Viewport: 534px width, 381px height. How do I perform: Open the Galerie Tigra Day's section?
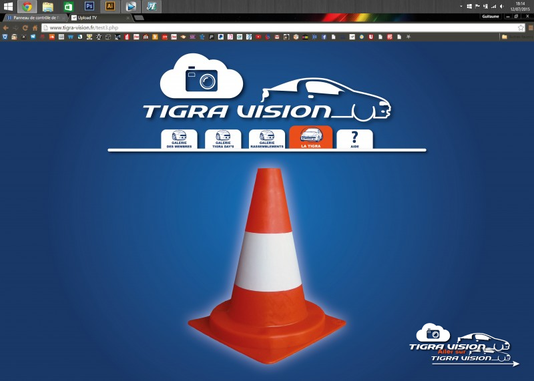pyautogui.click(x=223, y=139)
